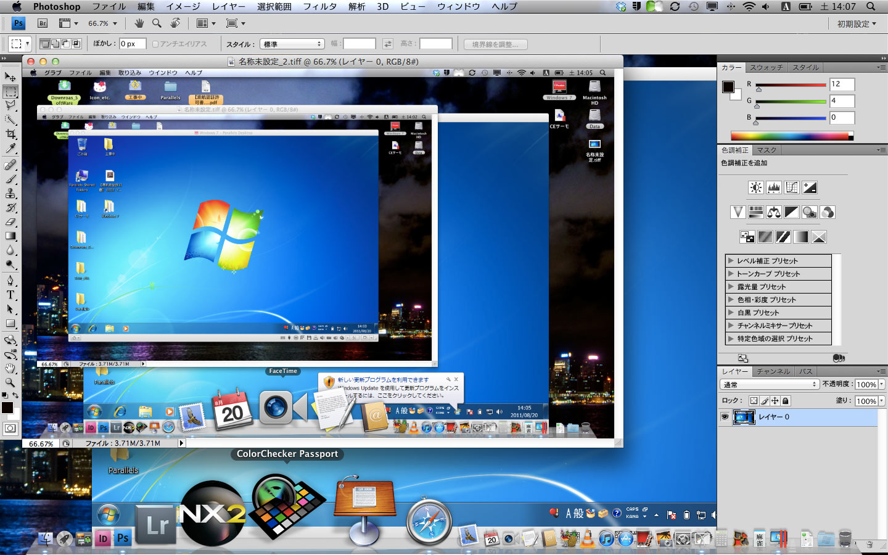Viewport: 888px width, 555px height.
Task: Add a Channel Mixer adjustment
Action: point(828,212)
